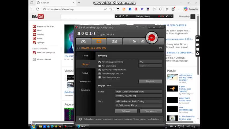Click magnifier icon in top recording bar
229x129 pixels.
click(x=124, y=16)
